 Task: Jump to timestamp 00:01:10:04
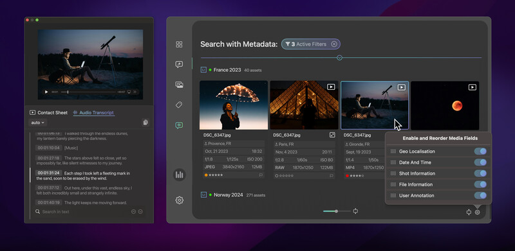click(x=49, y=148)
